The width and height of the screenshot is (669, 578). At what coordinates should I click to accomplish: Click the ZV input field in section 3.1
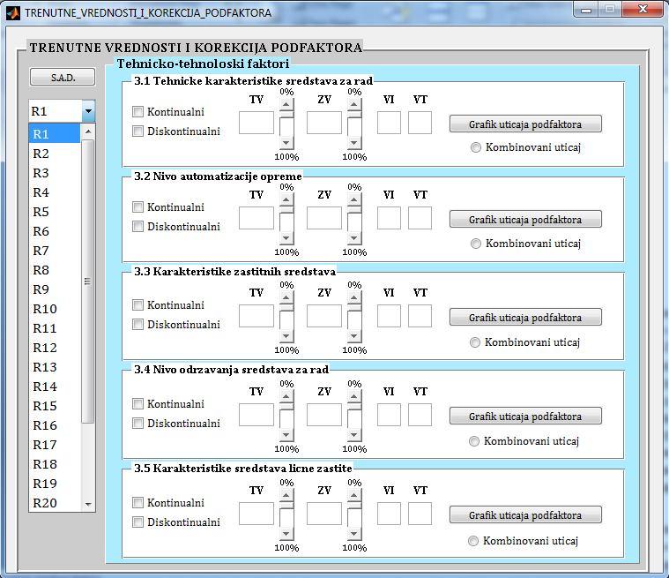pos(324,123)
